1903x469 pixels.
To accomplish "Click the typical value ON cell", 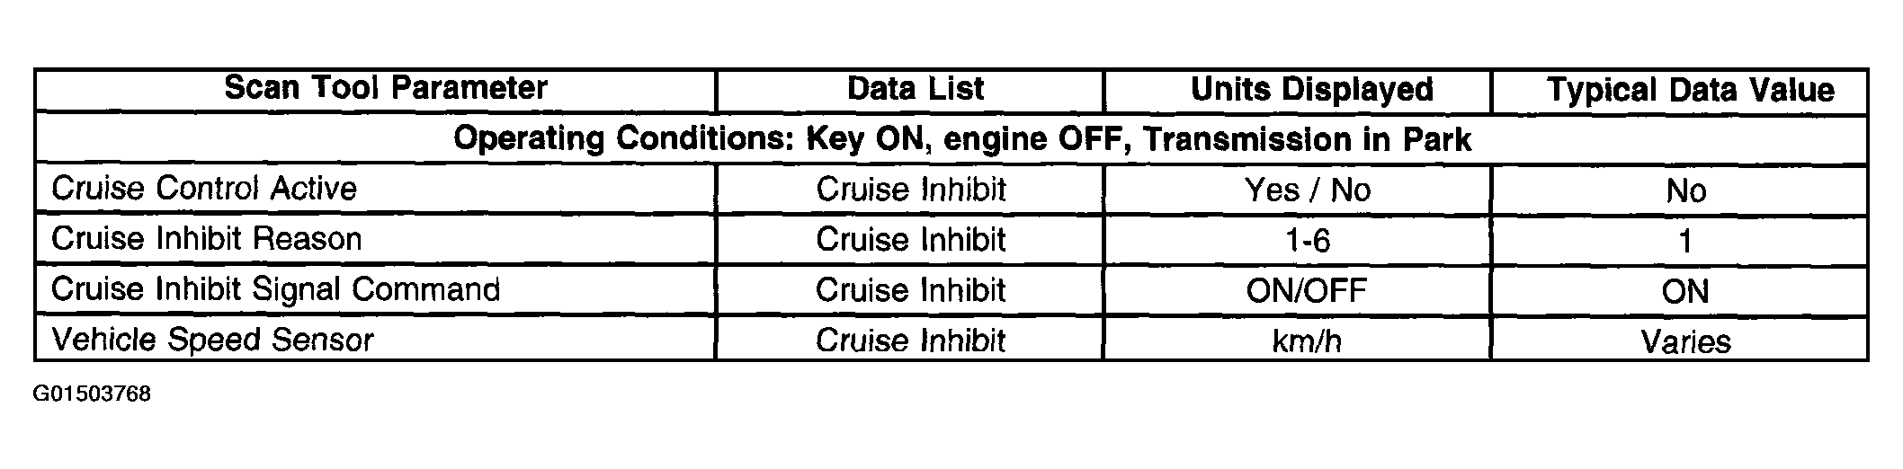I will (1685, 291).
